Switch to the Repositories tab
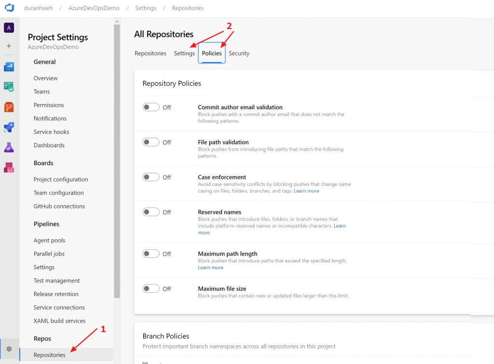 click(x=151, y=53)
